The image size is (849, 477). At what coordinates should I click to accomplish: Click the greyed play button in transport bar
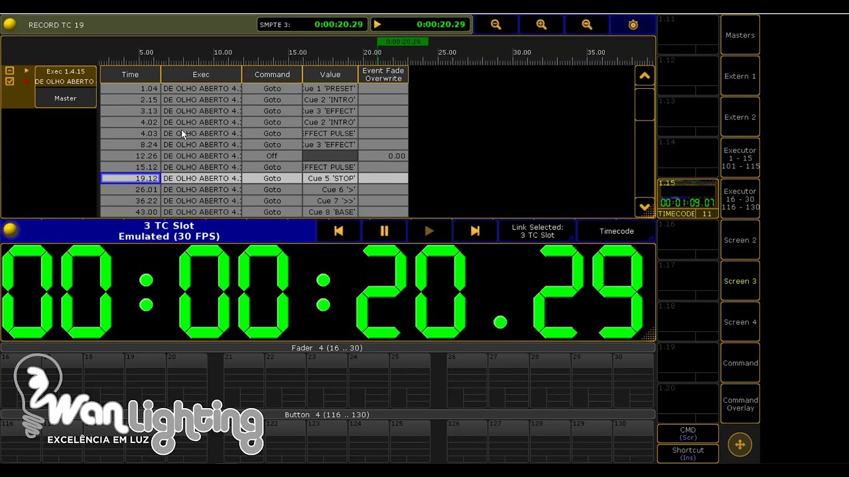[x=429, y=231]
